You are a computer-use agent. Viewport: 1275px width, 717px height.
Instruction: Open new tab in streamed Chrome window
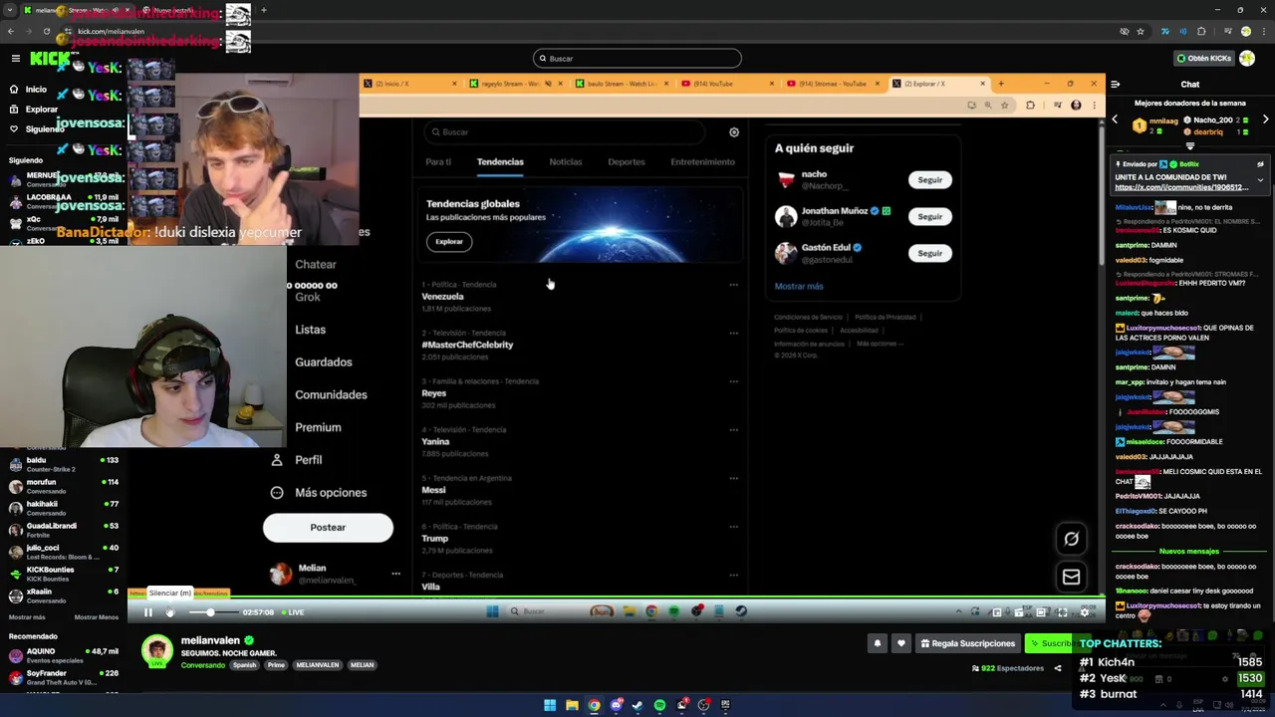(1001, 84)
